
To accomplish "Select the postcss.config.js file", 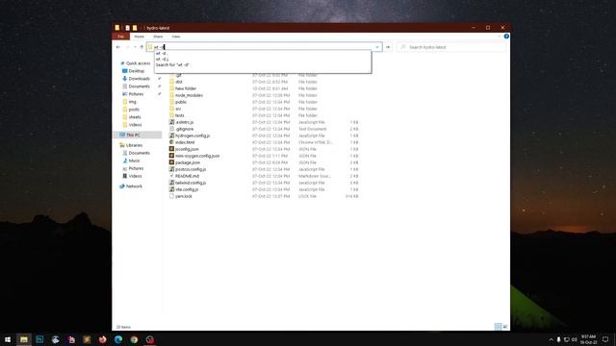I will pyautogui.click(x=191, y=169).
